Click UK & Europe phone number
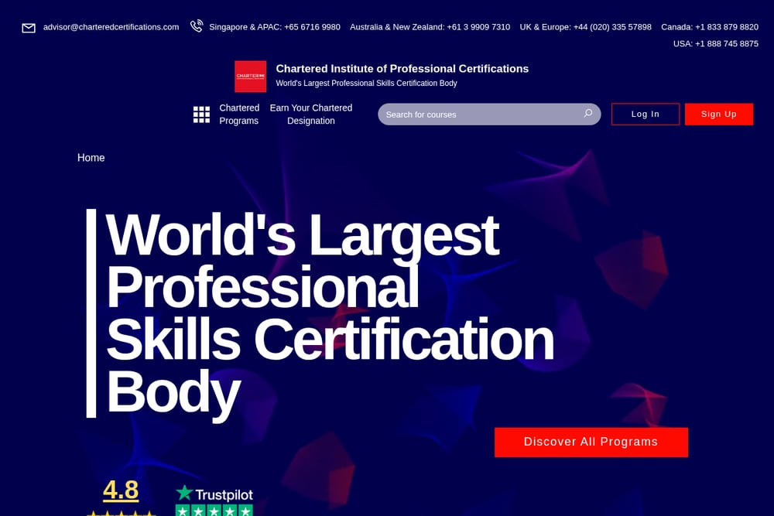Viewport: 774px width, 516px height. (x=585, y=27)
